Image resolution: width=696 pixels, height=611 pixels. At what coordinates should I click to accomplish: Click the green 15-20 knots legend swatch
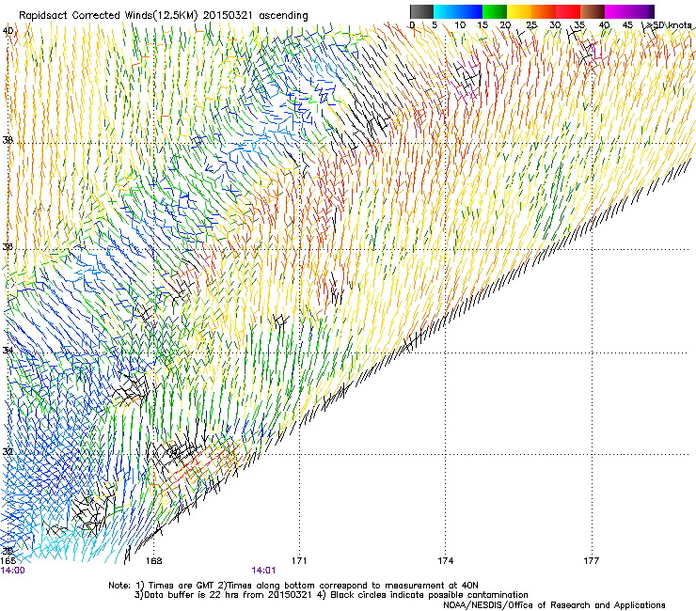pyautogui.click(x=495, y=11)
